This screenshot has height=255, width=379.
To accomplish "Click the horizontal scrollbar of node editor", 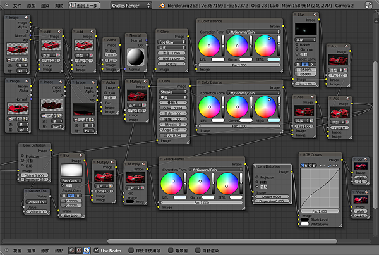I will coord(222,241).
